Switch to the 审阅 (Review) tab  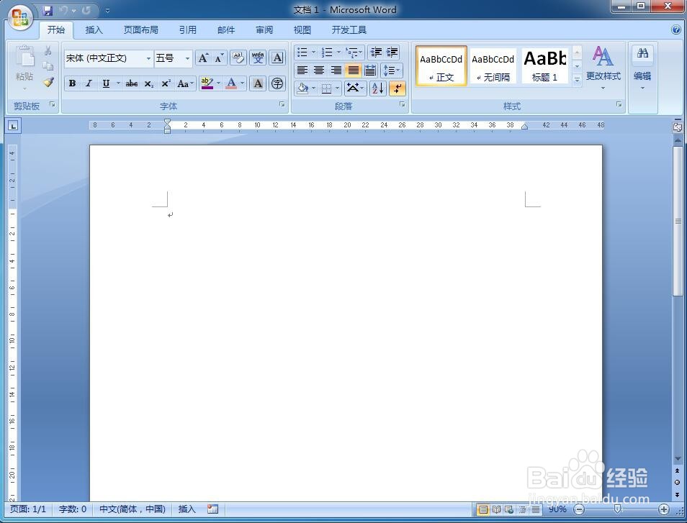(x=264, y=29)
